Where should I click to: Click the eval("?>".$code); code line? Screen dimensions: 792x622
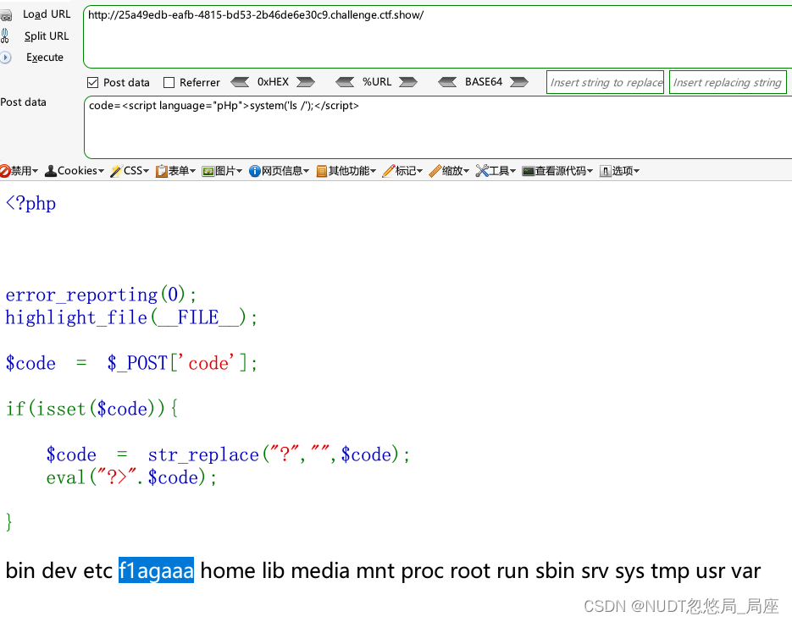click(x=131, y=476)
